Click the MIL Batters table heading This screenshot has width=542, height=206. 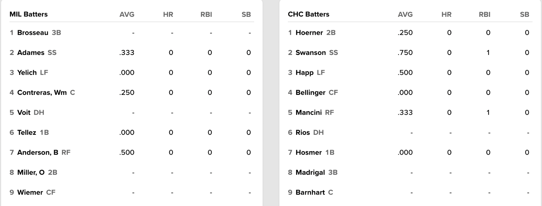[29, 14]
